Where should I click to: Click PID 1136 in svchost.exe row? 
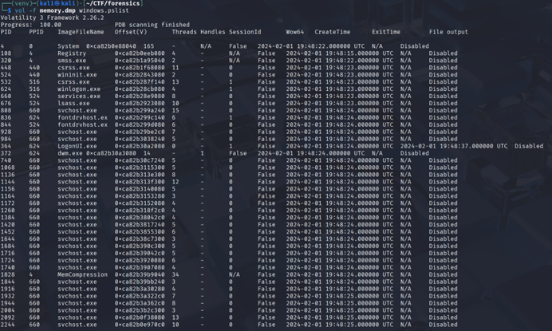[8, 175]
